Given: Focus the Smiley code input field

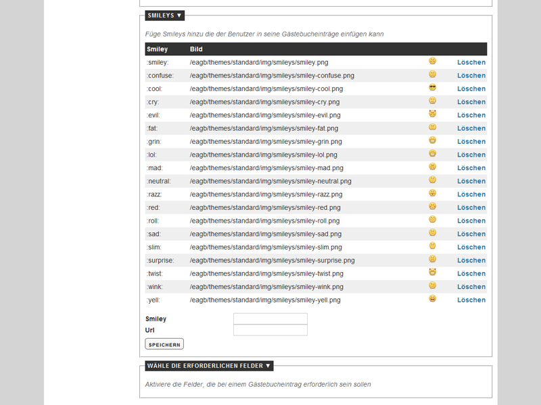Looking at the screenshot, I should (x=270, y=319).
